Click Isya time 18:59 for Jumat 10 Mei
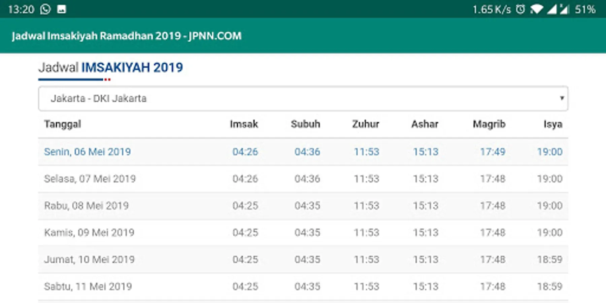The image size is (606, 303). click(x=549, y=260)
